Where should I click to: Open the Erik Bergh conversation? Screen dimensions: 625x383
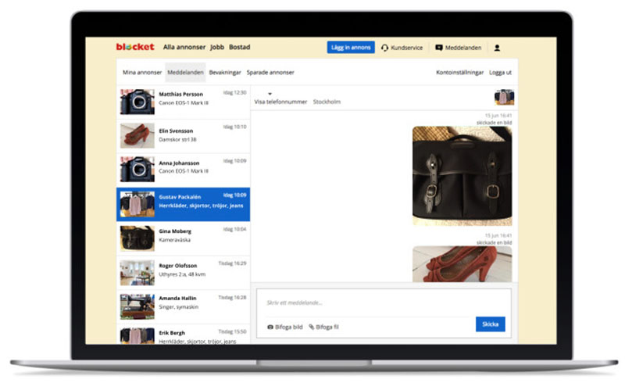(x=184, y=335)
